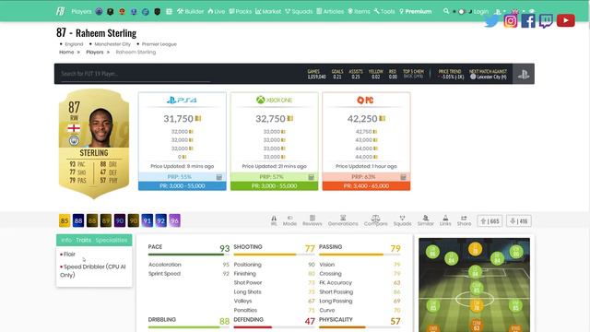Click the Xbox One logo on price card
The width and height of the screenshot is (590, 332).
click(275, 101)
